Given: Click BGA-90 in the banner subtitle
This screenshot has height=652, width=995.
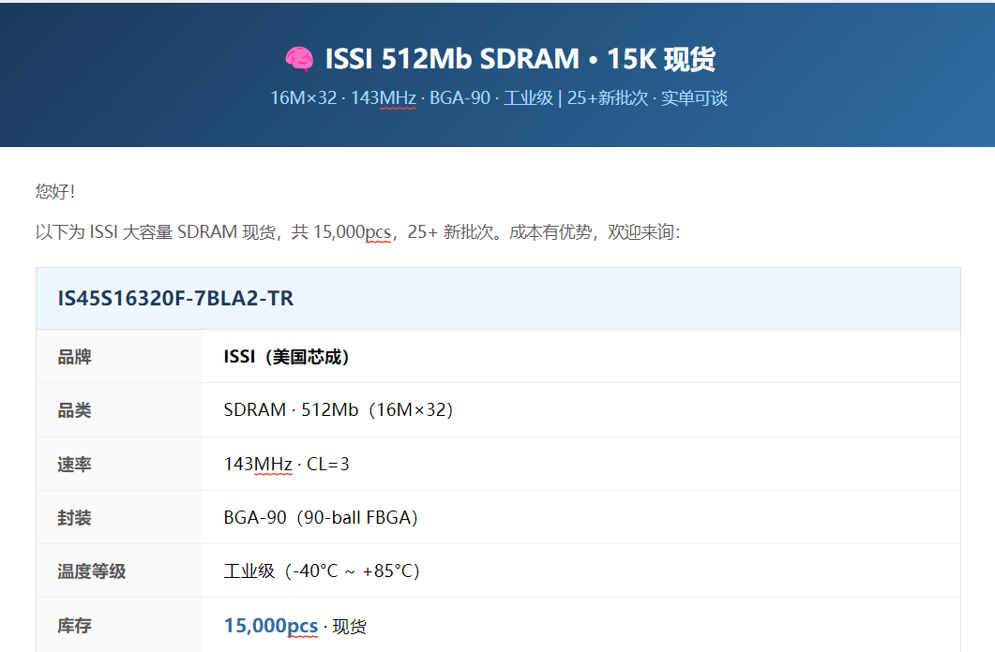Looking at the screenshot, I should coord(460,98).
